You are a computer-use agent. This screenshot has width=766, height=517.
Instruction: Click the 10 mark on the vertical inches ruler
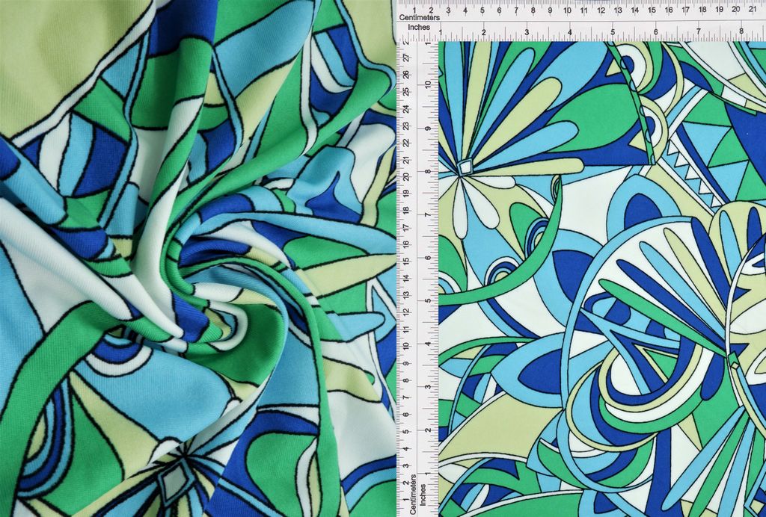[x=428, y=84]
